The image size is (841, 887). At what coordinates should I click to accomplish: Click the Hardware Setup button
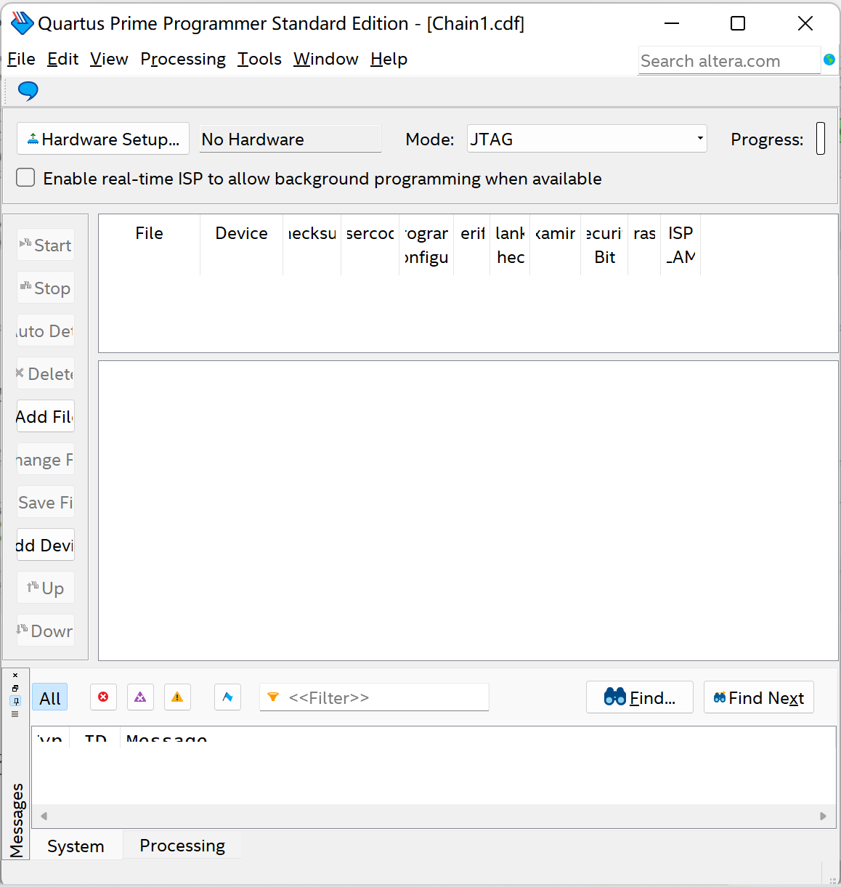click(x=103, y=139)
